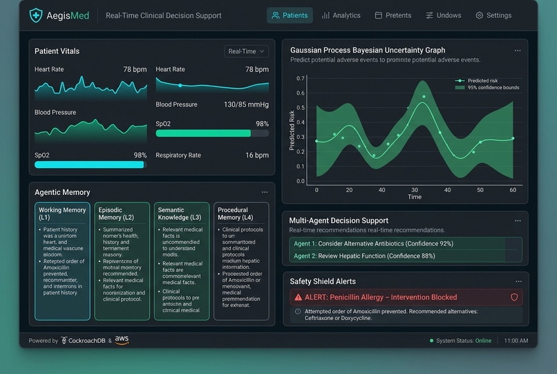Click the Analytics bar chart icon

pos(325,15)
